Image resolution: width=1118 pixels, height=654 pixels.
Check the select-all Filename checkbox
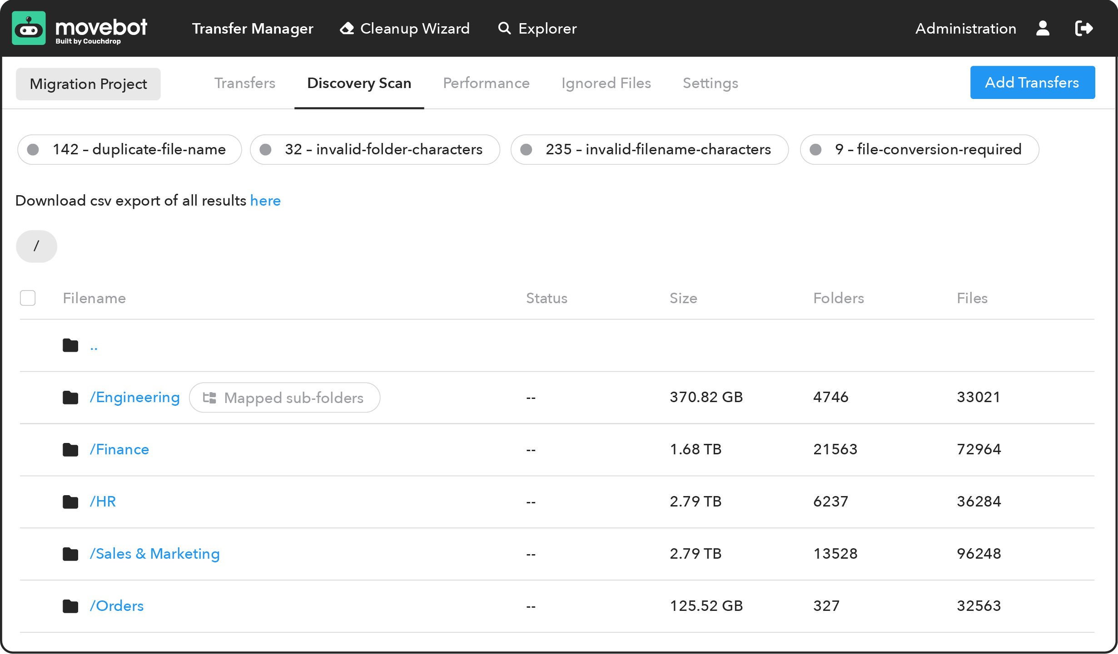click(28, 298)
